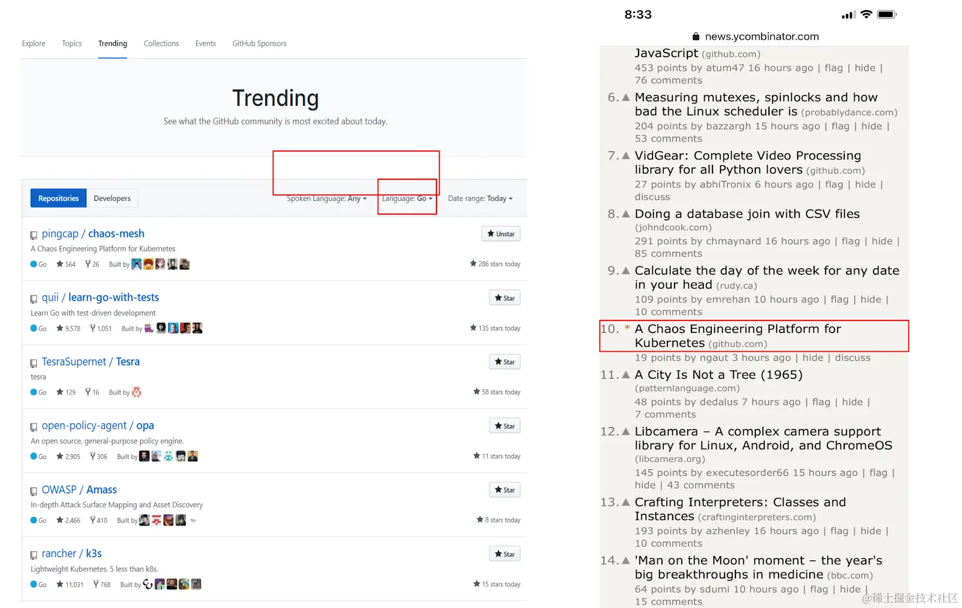The width and height of the screenshot is (962, 608).
Task: Star the open-policy-agent/opa repository
Action: tap(504, 426)
